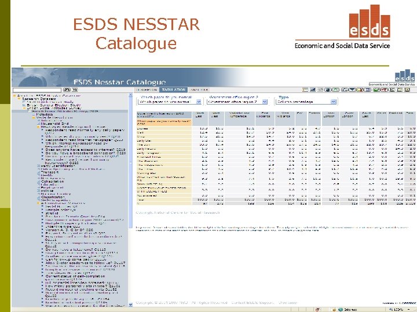Open the Transport variable group
Image resolution: width=417 pixels, height=312 pixels.
point(49,172)
